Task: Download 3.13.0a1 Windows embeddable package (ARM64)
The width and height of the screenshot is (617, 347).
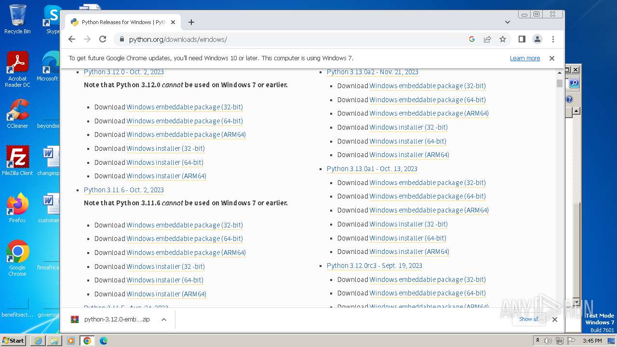Action: point(429,210)
